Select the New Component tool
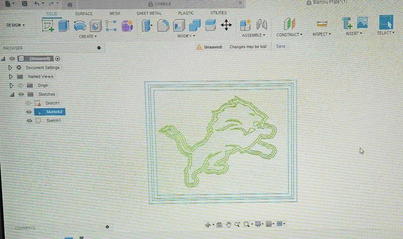Screen dimensions: 403x239 (245, 25)
